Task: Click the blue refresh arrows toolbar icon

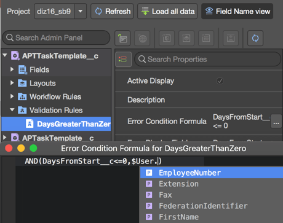Action: pyautogui.click(x=255, y=38)
